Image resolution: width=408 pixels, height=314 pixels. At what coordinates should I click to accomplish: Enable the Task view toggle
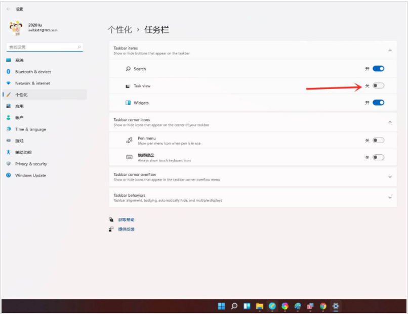tap(378, 86)
